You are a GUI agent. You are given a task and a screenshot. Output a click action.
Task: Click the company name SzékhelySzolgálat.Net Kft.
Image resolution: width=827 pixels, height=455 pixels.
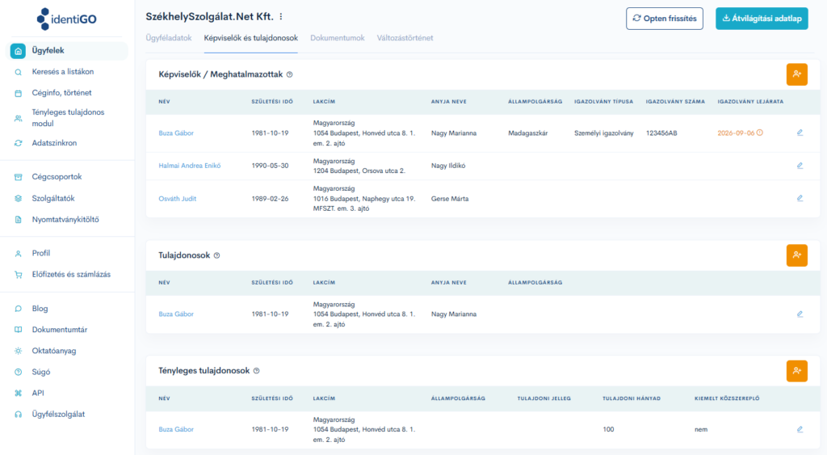click(209, 17)
